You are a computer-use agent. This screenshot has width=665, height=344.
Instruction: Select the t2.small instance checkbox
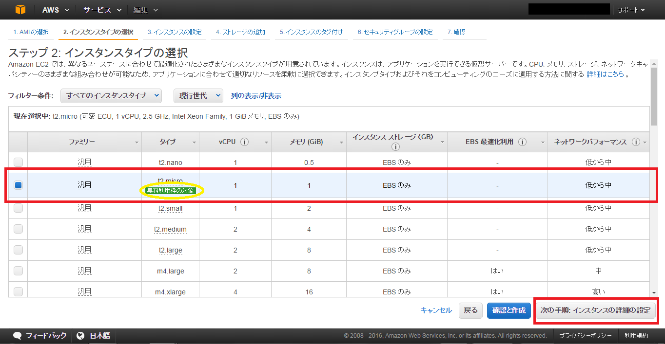point(18,208)
